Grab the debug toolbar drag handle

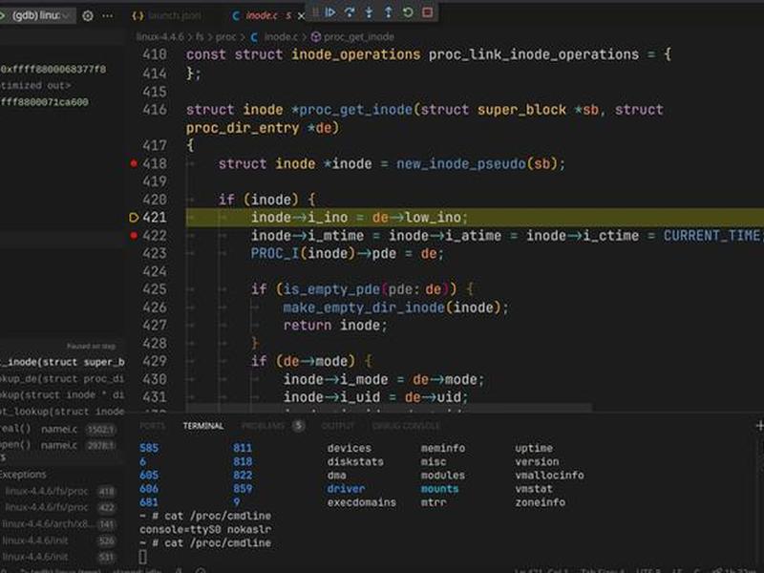[315, 12]
